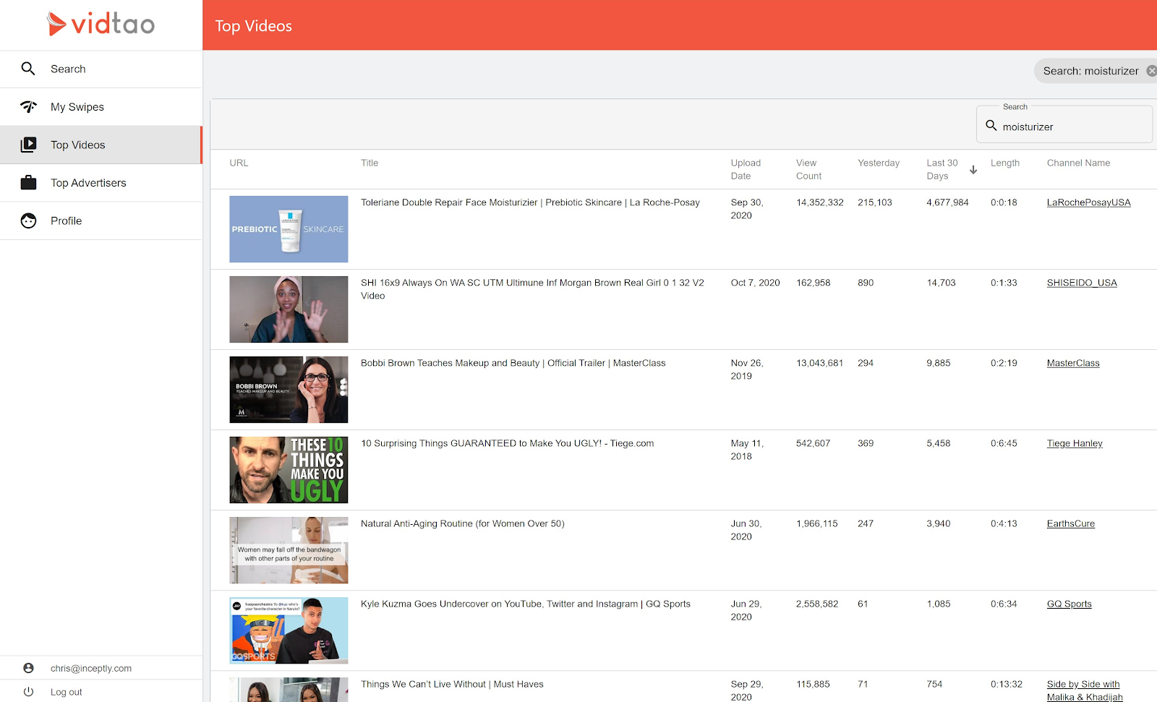
Task: Open Side by Side with Malika & Khadijah link
Action: 1085,690
